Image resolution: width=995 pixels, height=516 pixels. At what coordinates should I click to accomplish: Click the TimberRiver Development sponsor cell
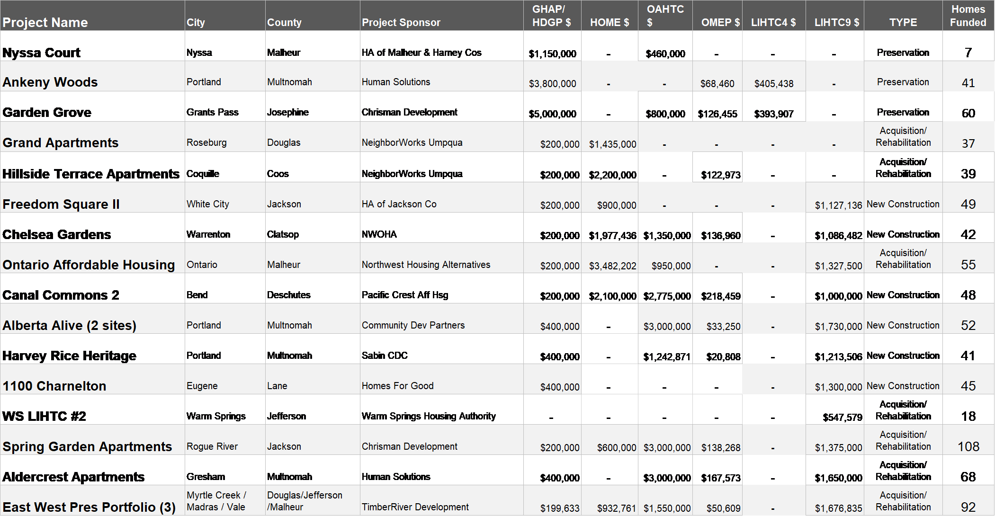tap(415, 507)
